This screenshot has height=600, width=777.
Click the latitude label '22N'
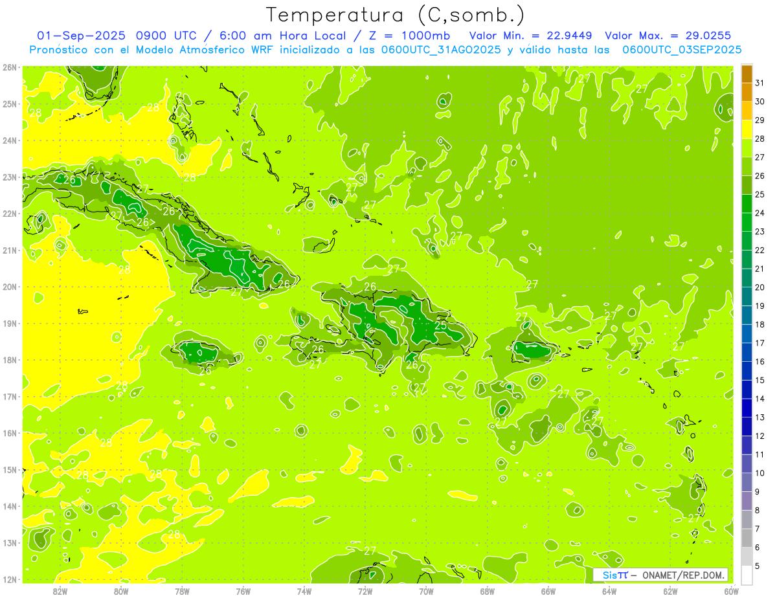tap(9, 214)
